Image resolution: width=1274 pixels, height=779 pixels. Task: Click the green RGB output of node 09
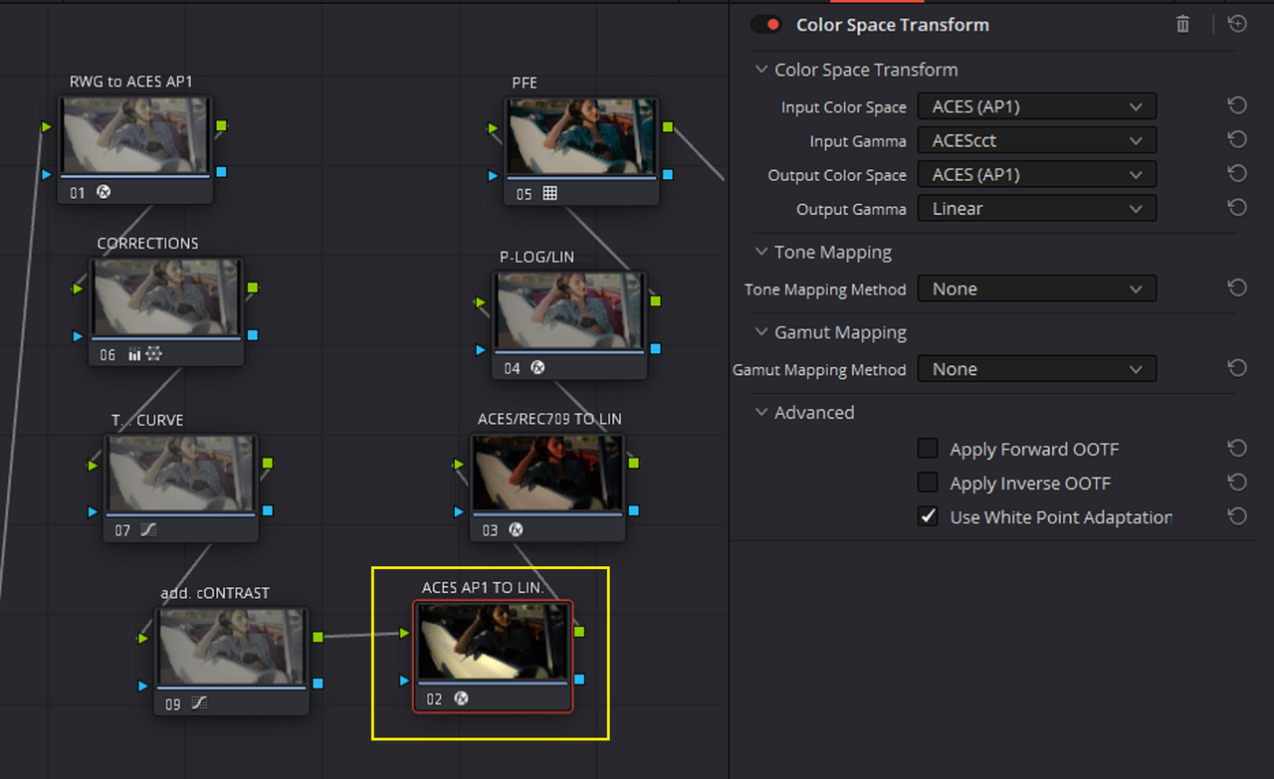click(x=318, y=637)
